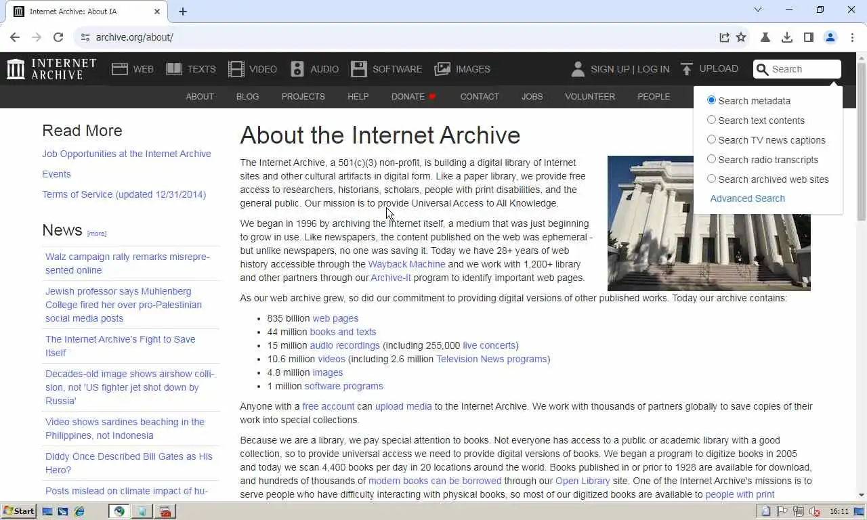The height and width of the screenshot is (520, 867).
Task: Click the [more] link beside News
Action: (x=97, y=233)
